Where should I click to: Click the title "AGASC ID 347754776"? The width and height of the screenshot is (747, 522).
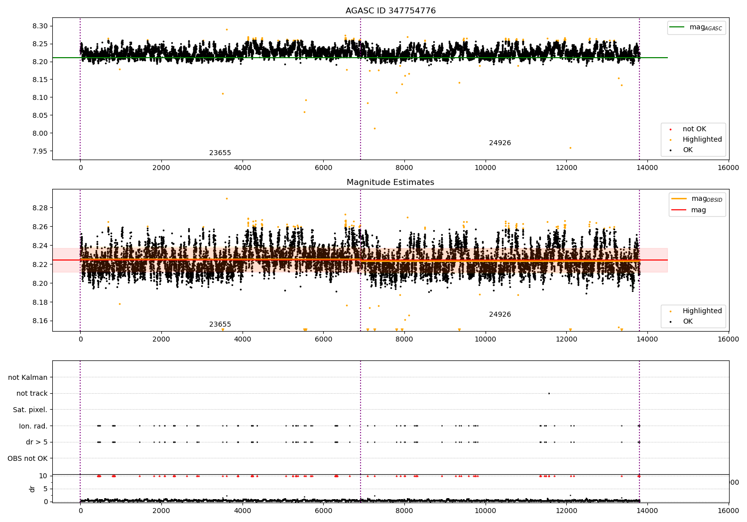point(390,11)
